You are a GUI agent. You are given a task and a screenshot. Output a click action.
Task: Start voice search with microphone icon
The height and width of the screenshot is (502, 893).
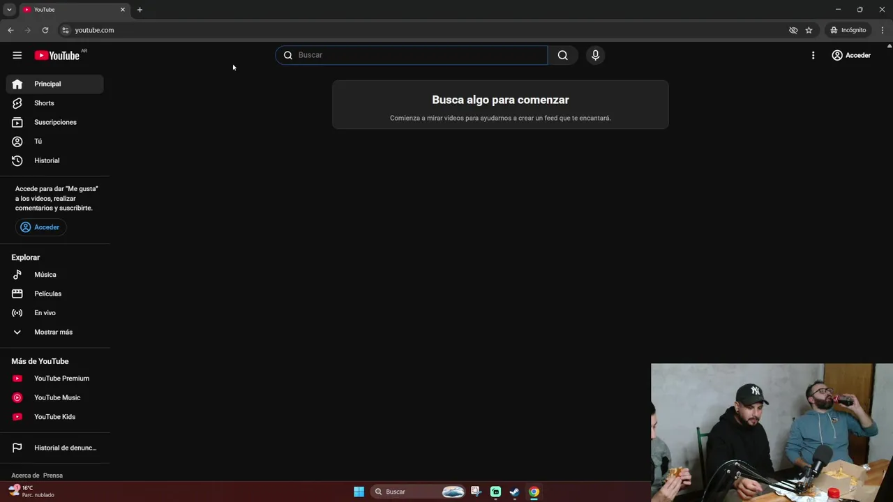pyautogui.click(x=595, y=55)
